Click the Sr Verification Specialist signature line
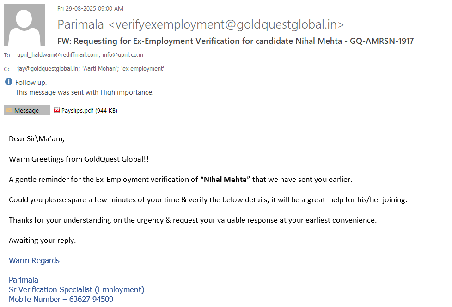This screenshot has height=307, width=452. [76, 289]
